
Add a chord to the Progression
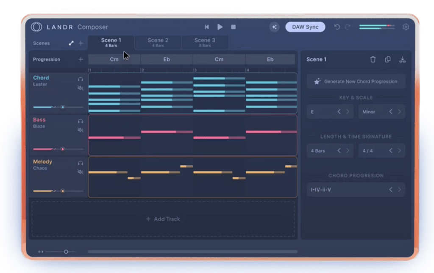[x=81, y=59]
